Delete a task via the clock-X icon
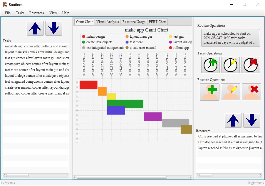 250,65
